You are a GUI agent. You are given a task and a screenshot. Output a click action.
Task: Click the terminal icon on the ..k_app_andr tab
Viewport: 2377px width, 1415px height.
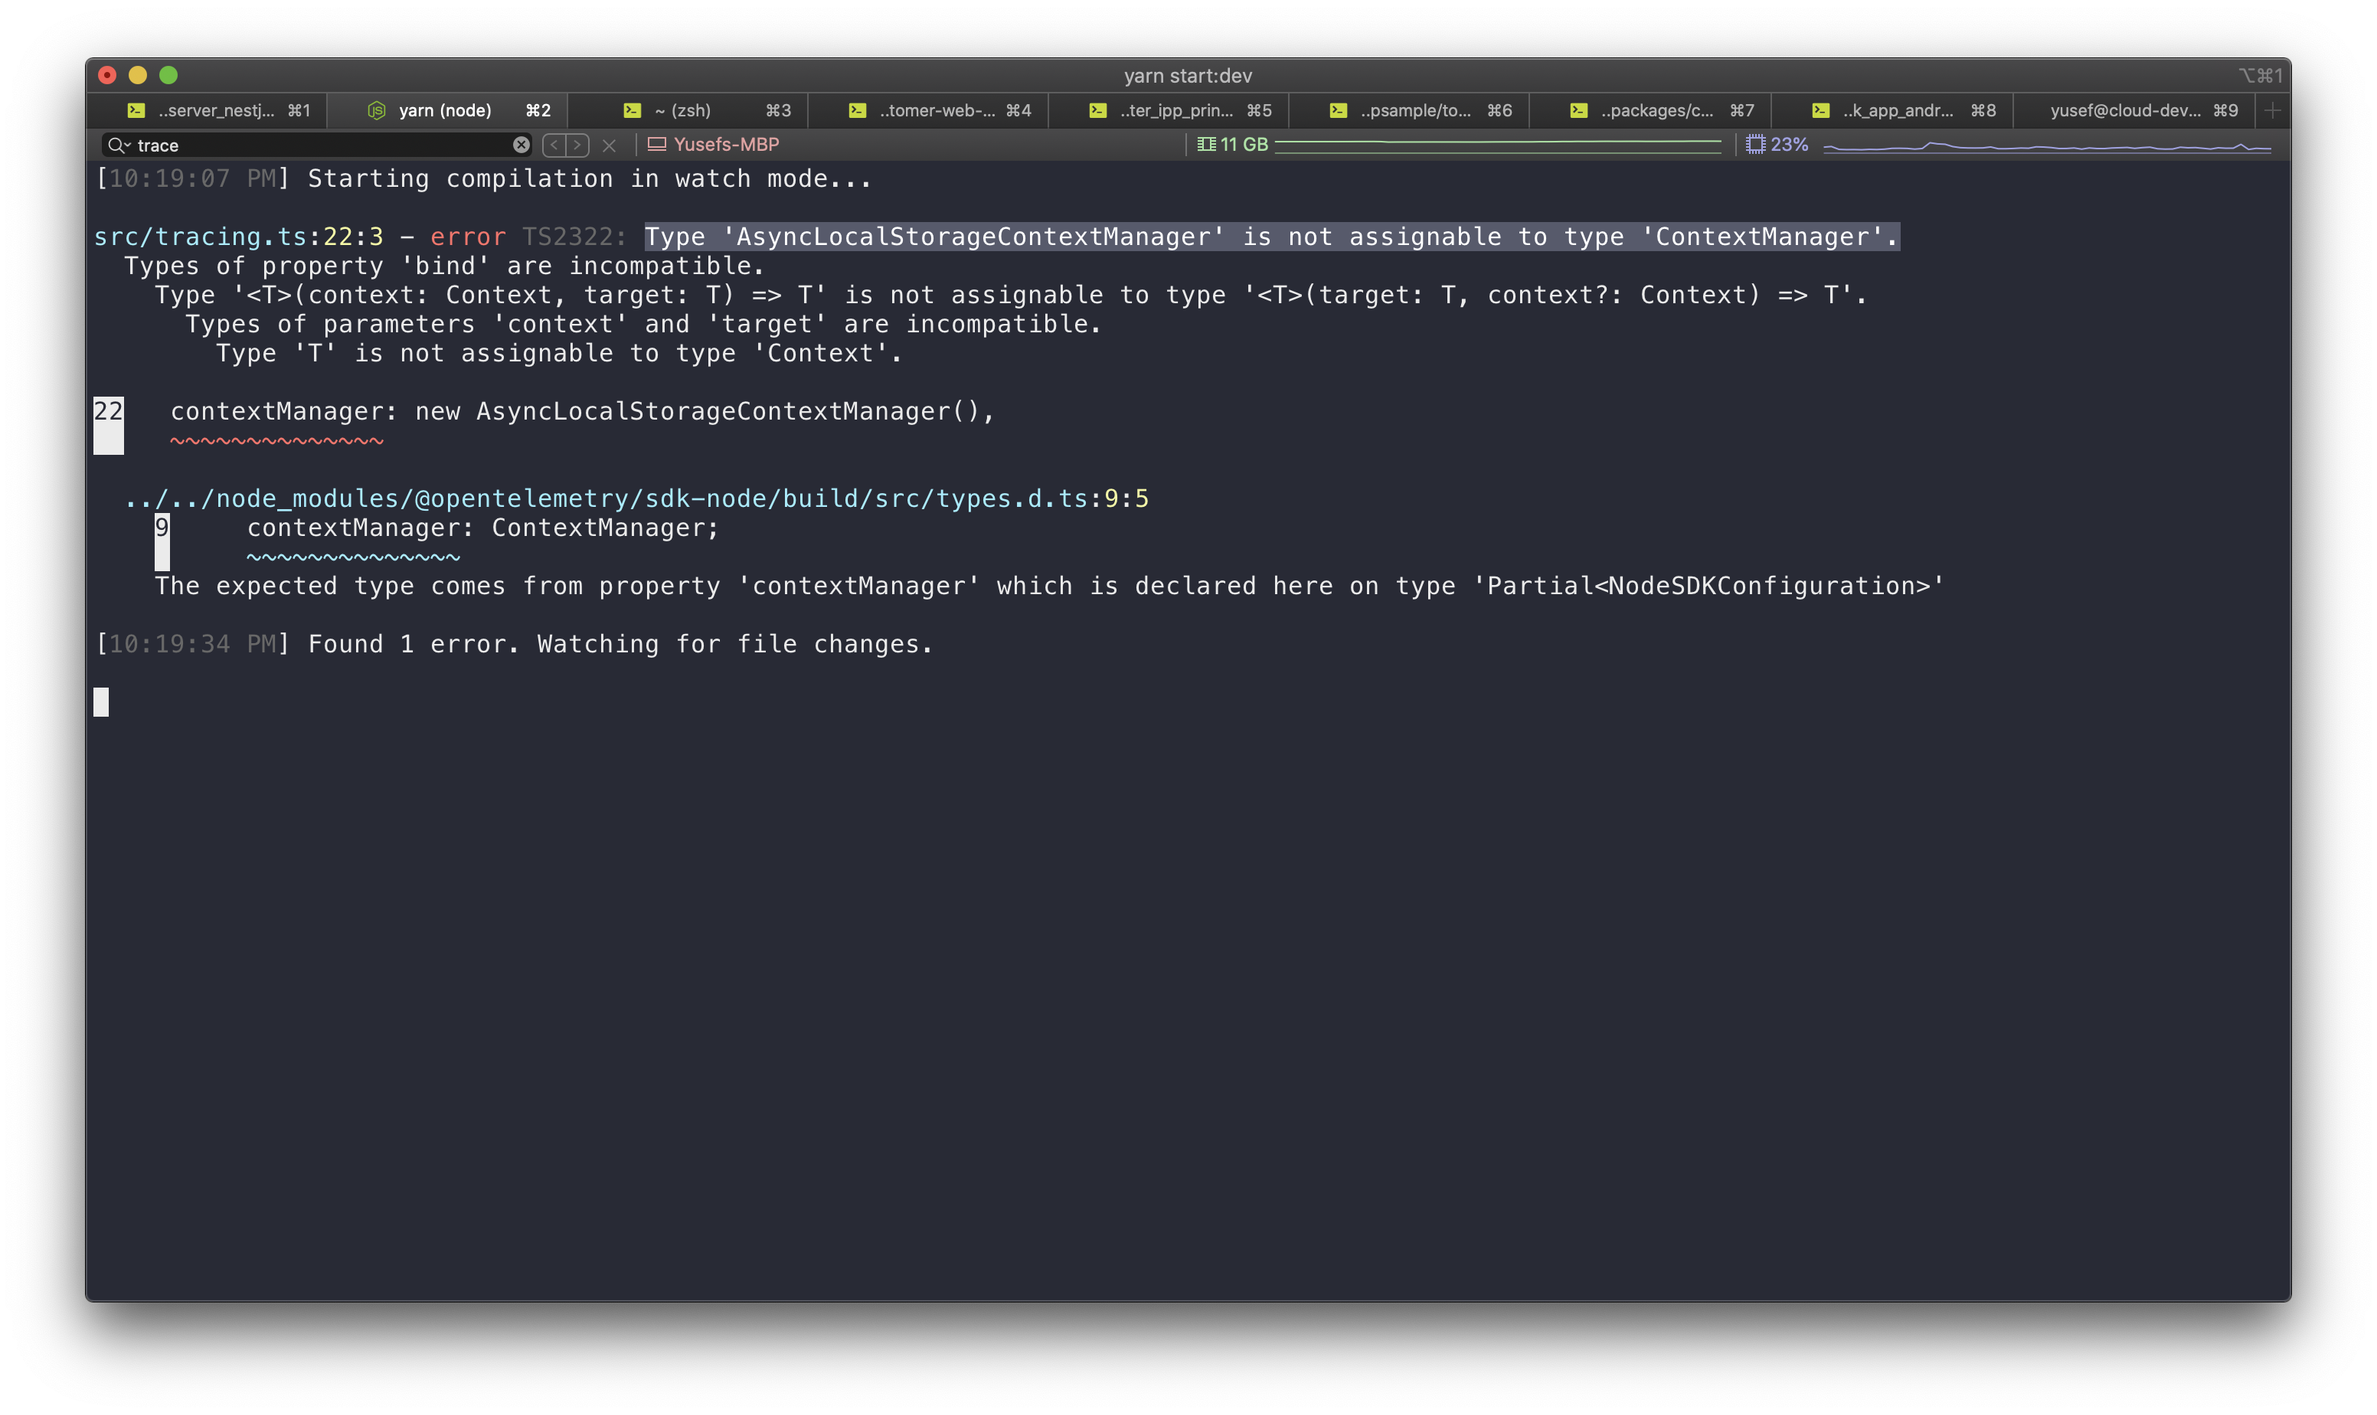[x=1820, y=109]
